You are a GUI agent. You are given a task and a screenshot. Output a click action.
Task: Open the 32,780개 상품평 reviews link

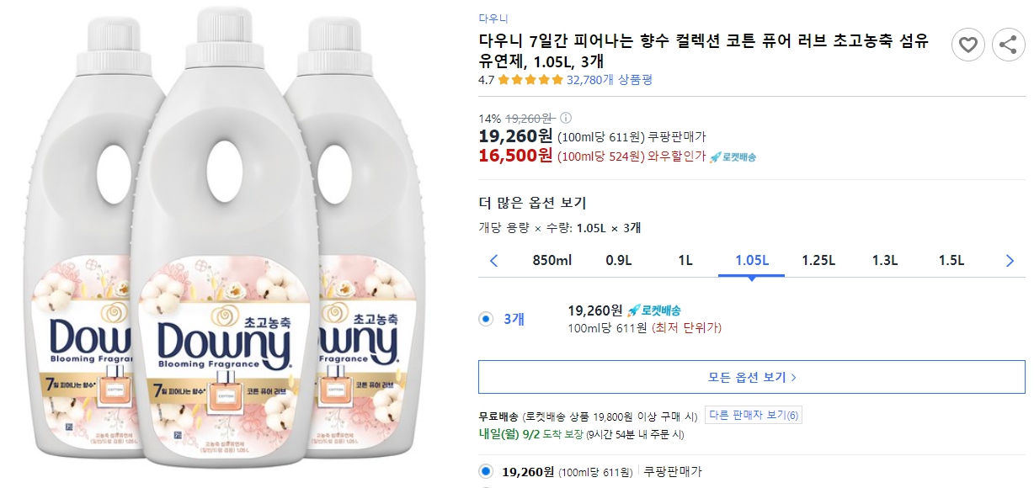point(611,81)
